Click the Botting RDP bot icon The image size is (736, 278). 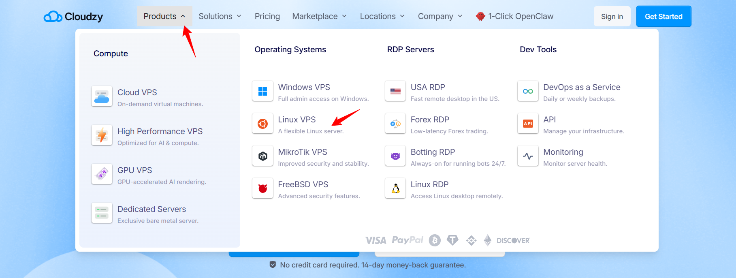point(395,156)
